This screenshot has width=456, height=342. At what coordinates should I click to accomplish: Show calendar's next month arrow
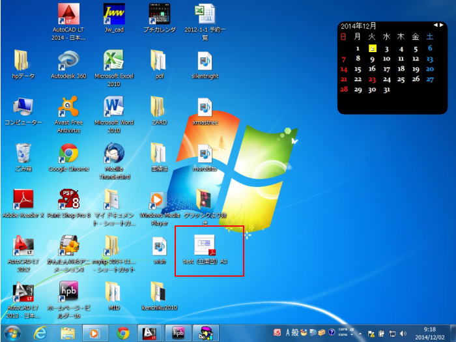[x=442, y=25]
